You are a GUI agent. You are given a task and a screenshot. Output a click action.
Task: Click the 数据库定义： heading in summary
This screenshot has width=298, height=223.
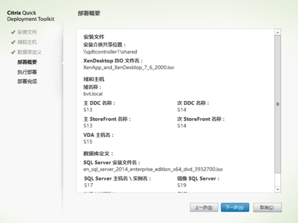(98, 153)
